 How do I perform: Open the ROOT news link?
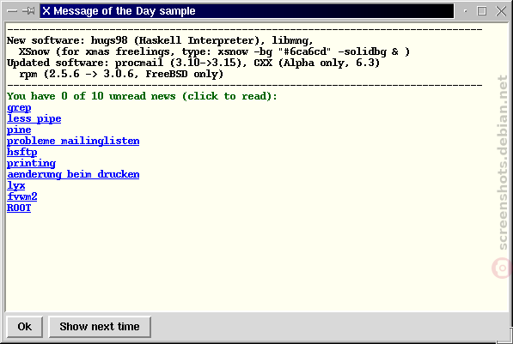pos(19,208)
